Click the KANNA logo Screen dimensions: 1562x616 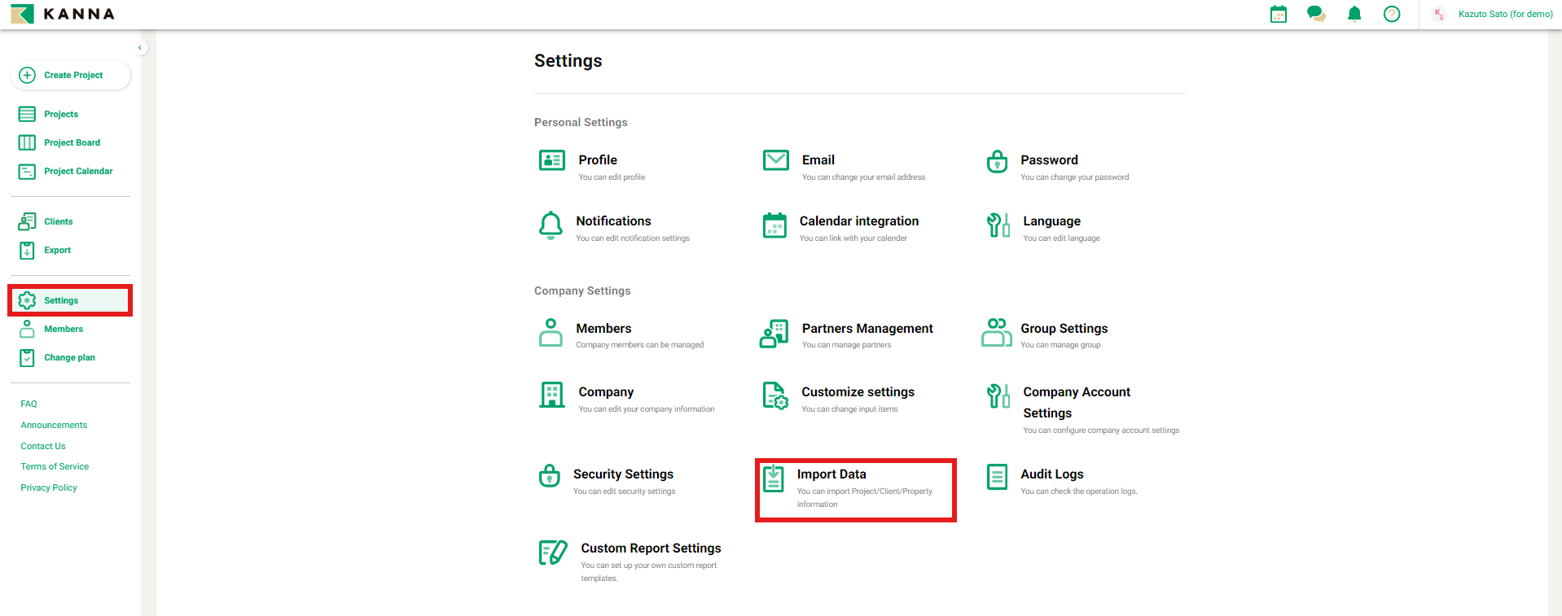coord(64,14)
